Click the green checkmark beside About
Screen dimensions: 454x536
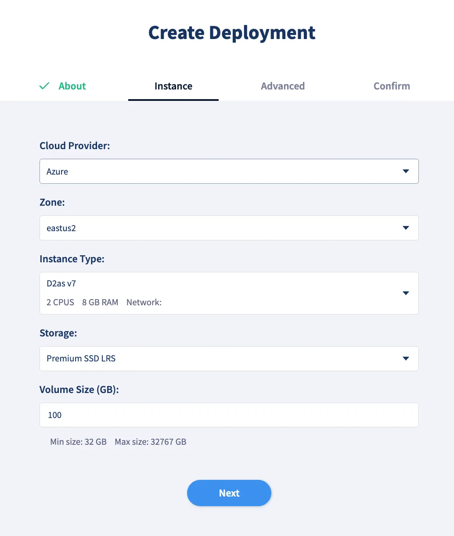[x=44, y=86]
